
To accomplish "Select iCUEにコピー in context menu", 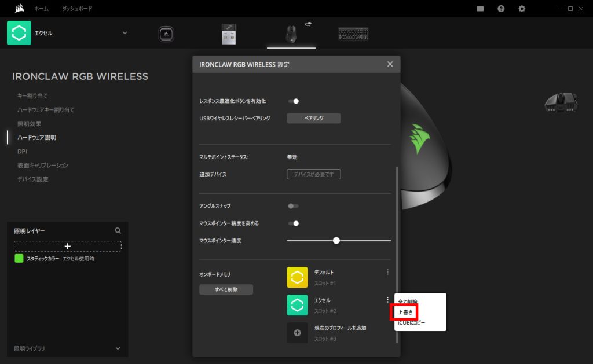I will tap(412, 323).
